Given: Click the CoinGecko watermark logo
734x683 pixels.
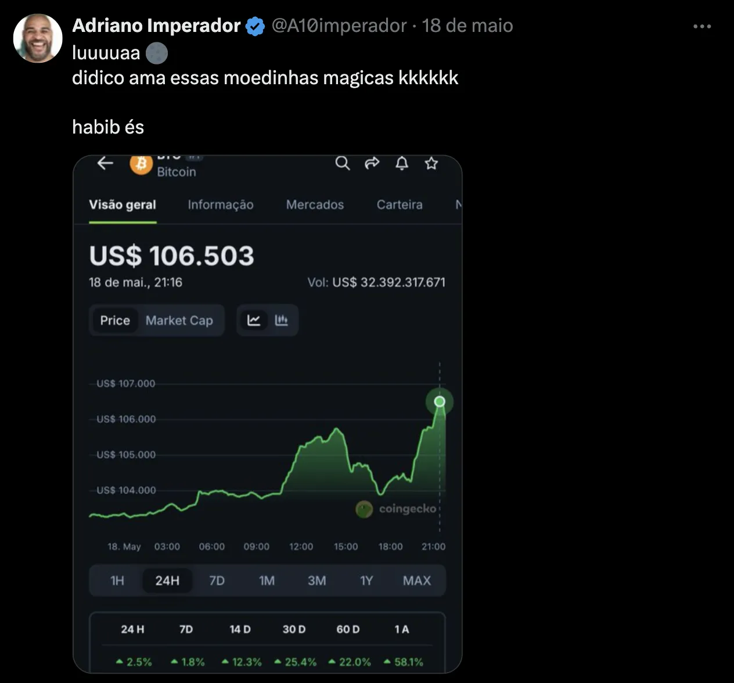Looking at the screenshot, I should [364, 509].
